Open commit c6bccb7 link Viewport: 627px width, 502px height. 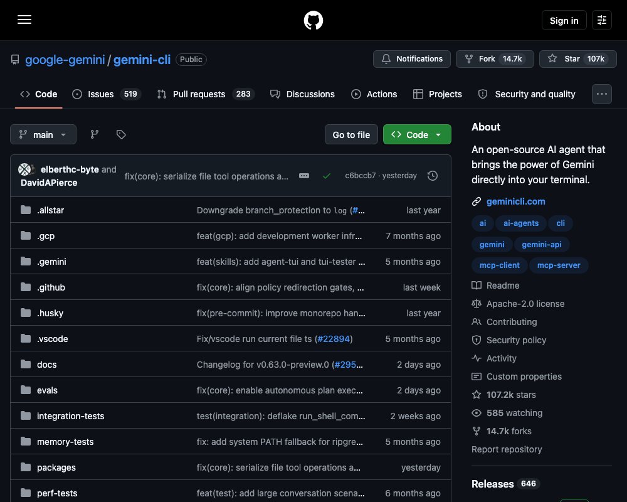point(361,176)
